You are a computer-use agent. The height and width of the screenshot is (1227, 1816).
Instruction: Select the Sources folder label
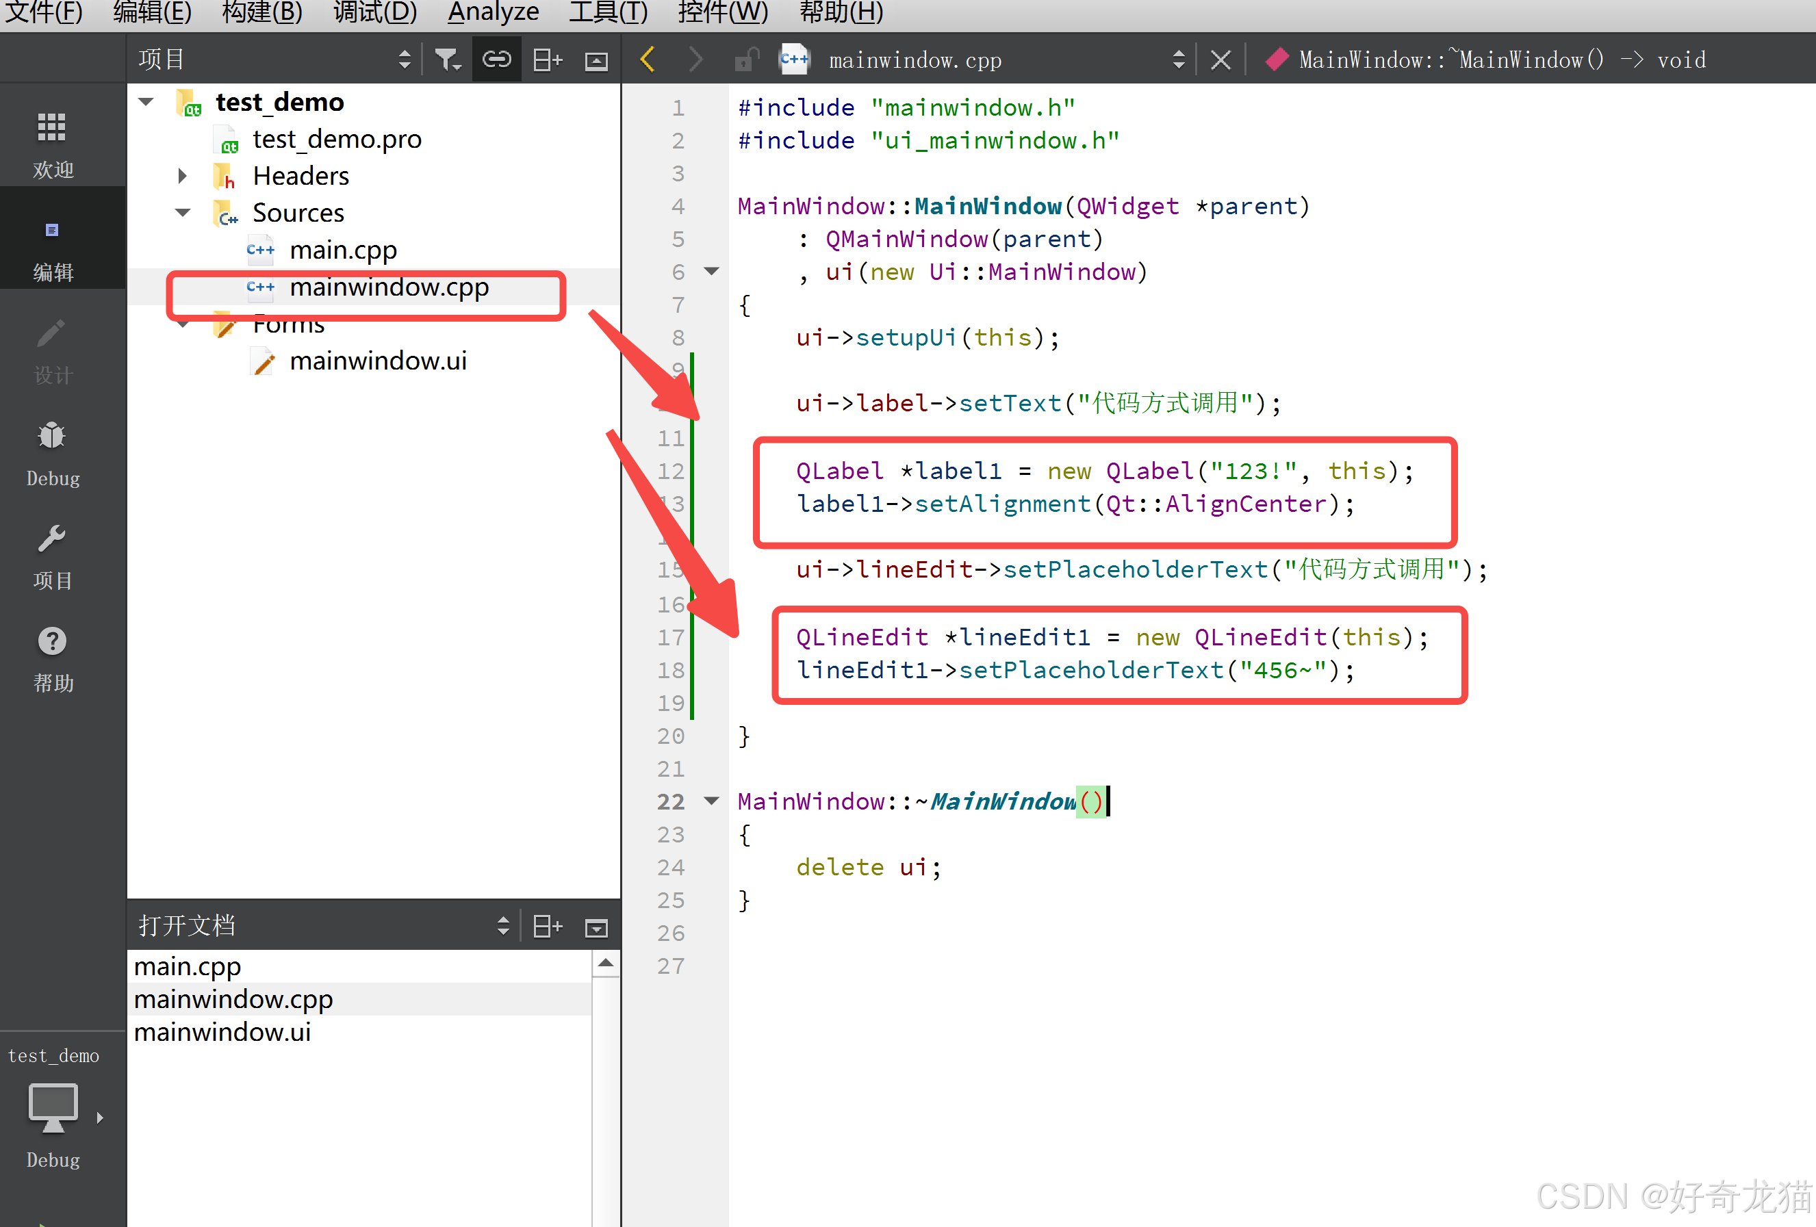tap(298, 212)
